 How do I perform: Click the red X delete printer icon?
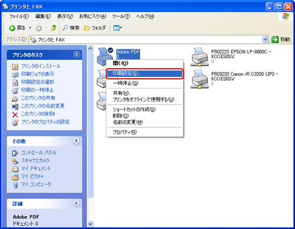pos(15,114)
